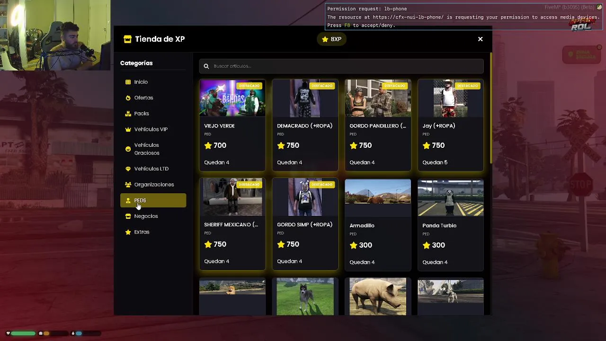Viewport: 606px width, 341px height.
Task: Click the Tienda de XP shop icon
Action: [127, 39]
